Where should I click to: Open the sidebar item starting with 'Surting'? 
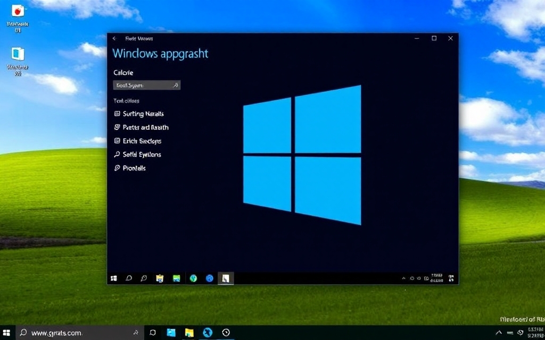pyautogui.click(x=139, y=114)
